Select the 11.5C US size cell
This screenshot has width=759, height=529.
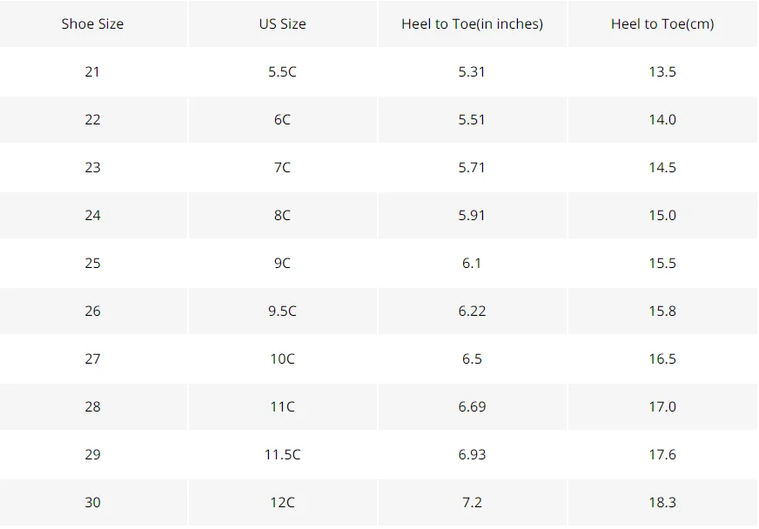tap(283, 454)
